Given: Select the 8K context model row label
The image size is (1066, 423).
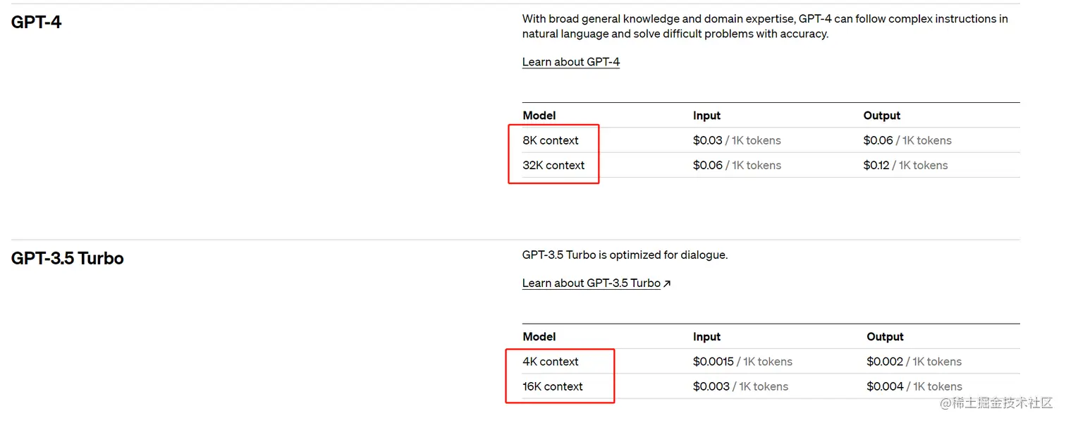Looking at the screenshot, I should tap(550, 140).
